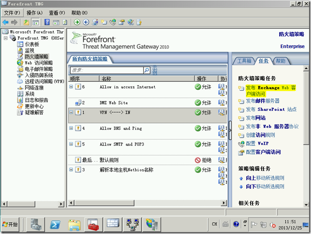The height and width of the screenshot is (234, 311).
Task: Open the 帮助(H) menu
Action: (79, 13)
